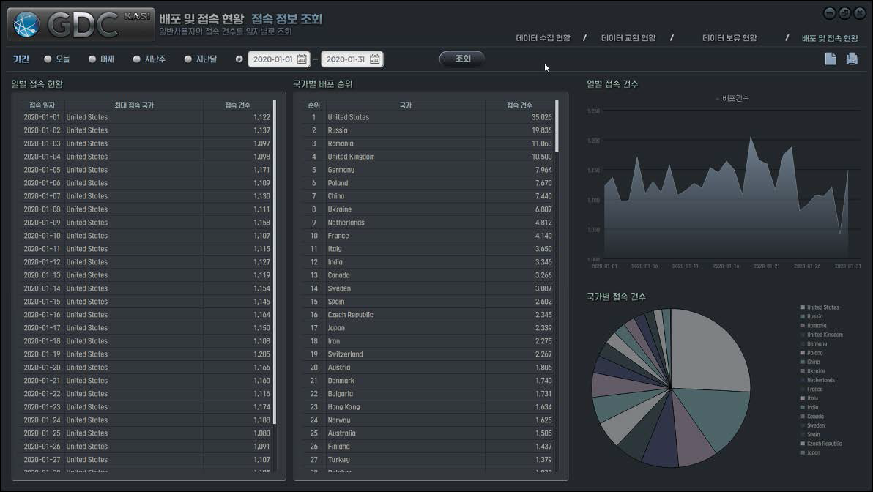Open the 데이터 수집 현황 menu

tap(543, 38)
